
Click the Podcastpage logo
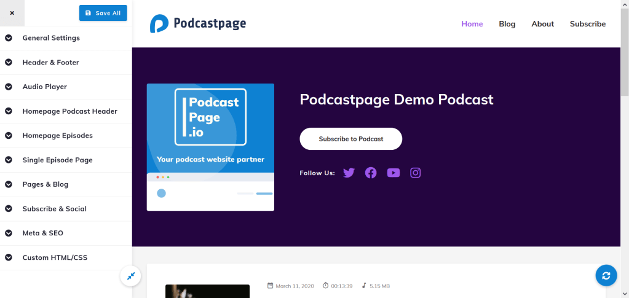[x=198, y=24]
